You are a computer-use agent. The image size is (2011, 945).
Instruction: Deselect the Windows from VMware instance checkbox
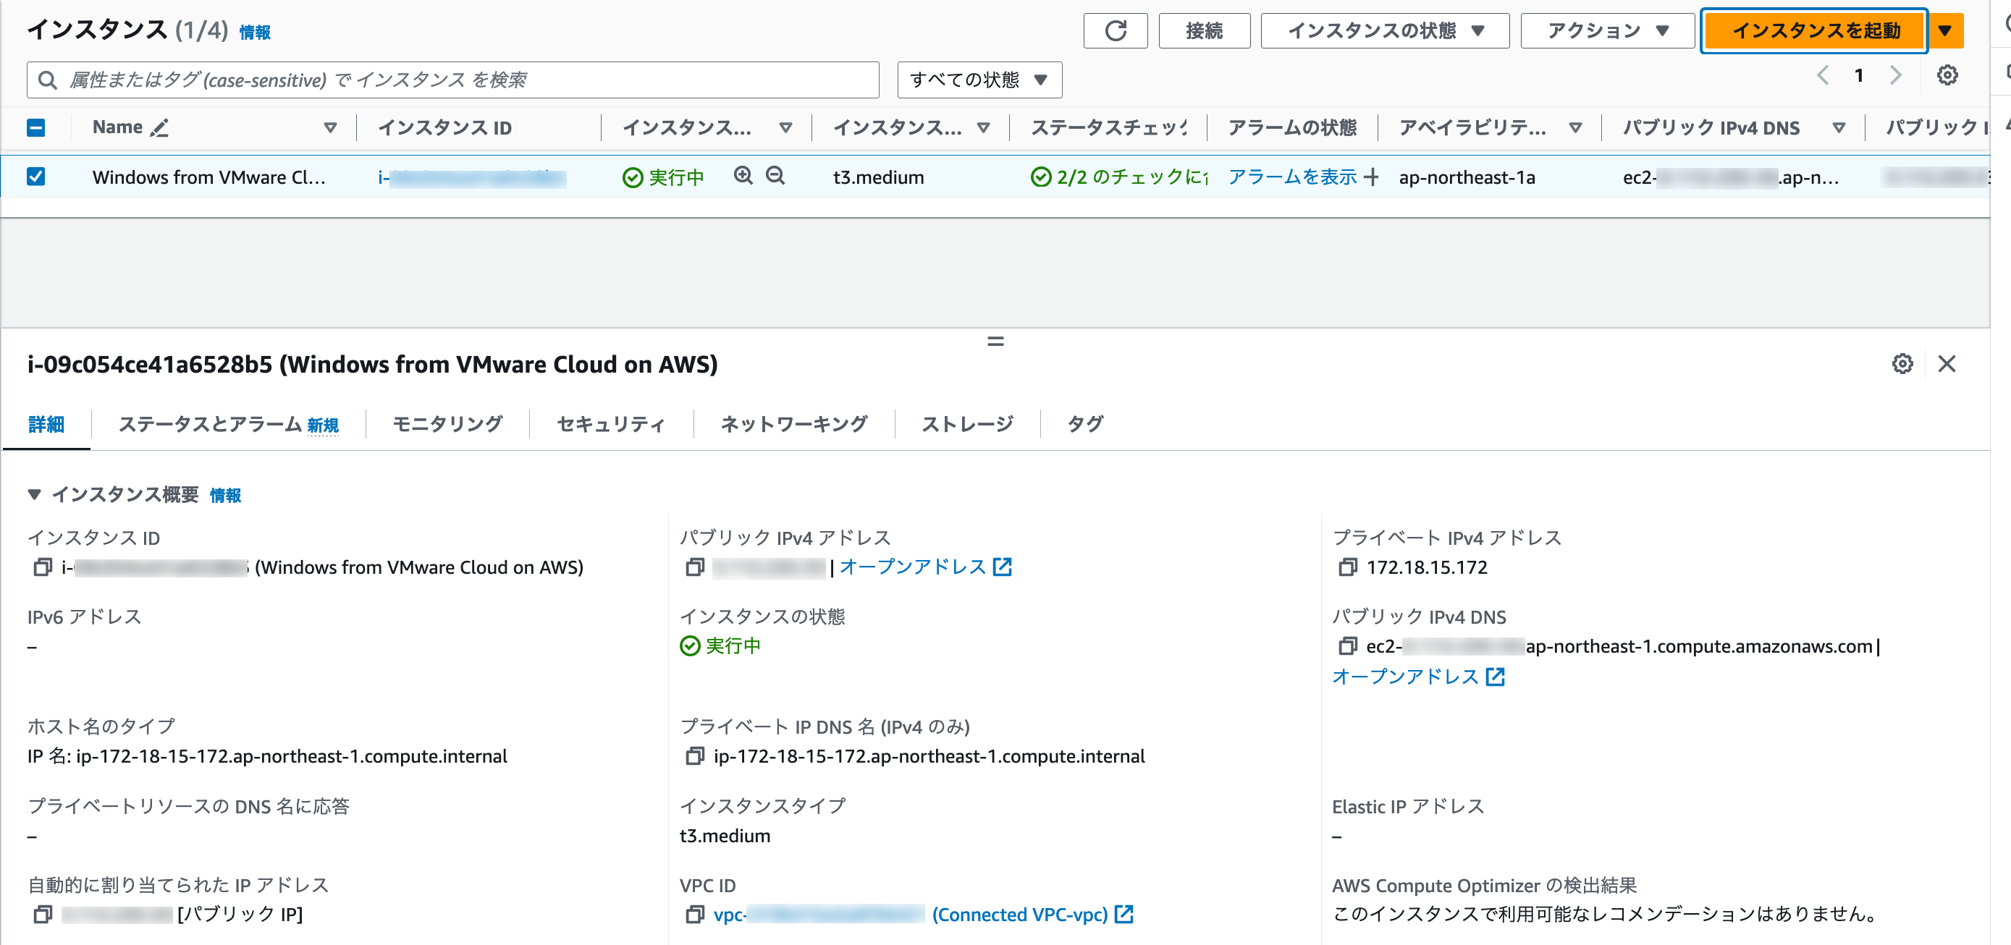point(36,177)
